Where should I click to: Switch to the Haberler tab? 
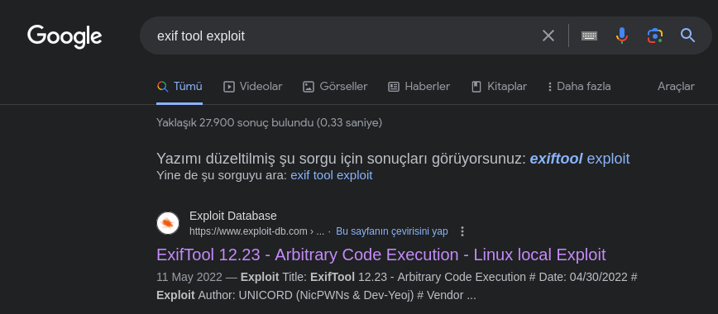(x=419, y=87)
